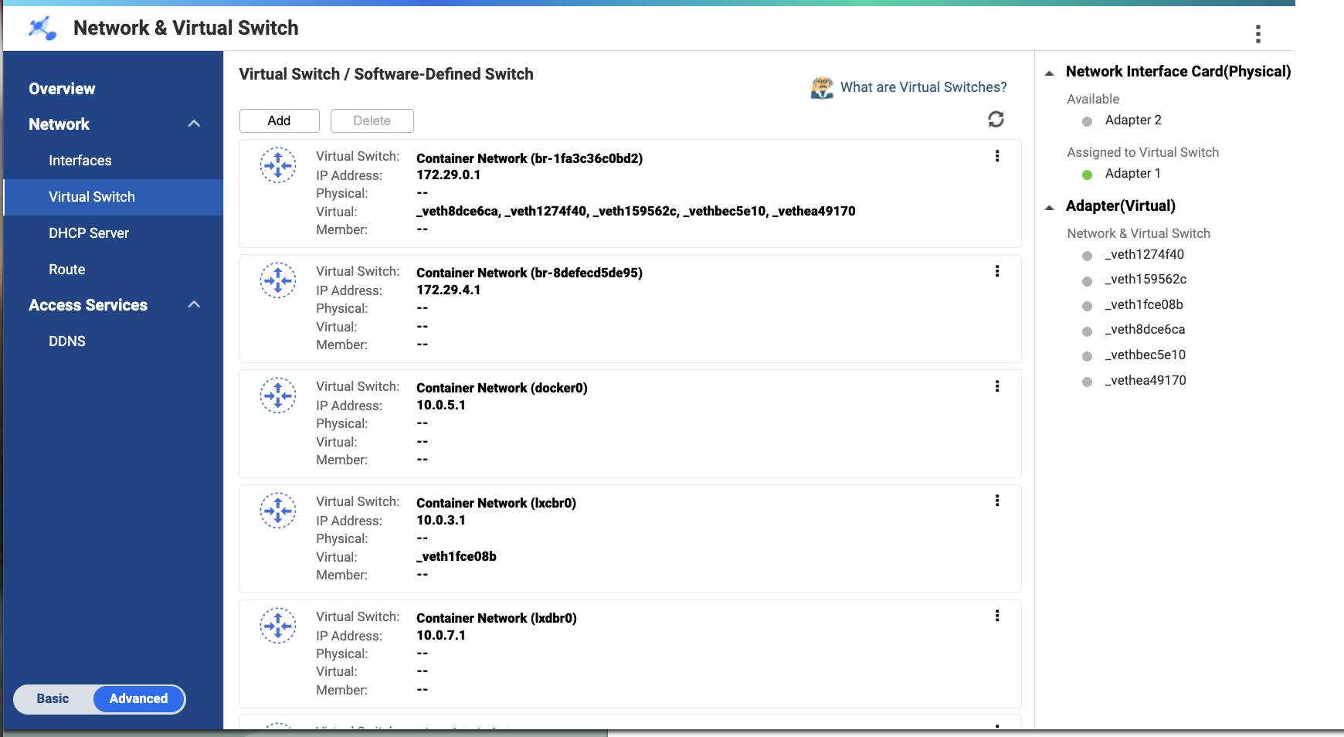This screenshot has width=1344, height=737.
Task: Click the switch icon for Container Network (lxdbr0)
Action: coord(278,626)
